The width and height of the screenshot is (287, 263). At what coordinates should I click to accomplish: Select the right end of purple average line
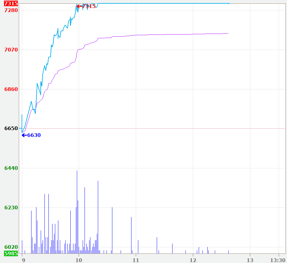click(x=228, y=33)
